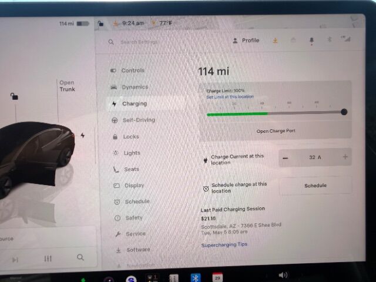
Task: Open the Seats settings
Action: [x=132, y=169]
